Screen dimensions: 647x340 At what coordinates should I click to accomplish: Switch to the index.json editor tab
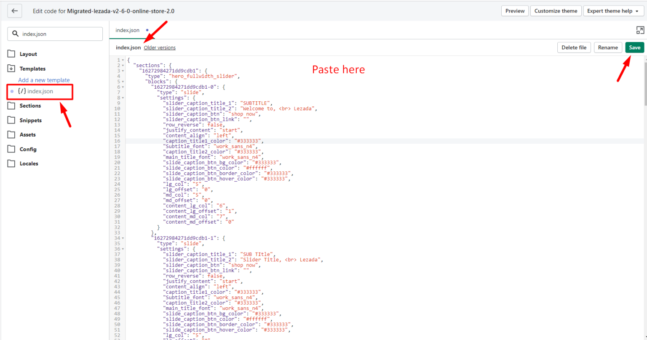click(x=127, y=30)
